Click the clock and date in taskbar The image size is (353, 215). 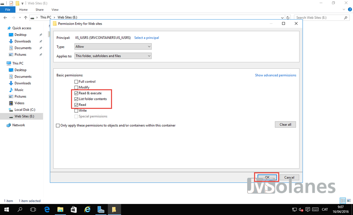pos(341,209)
